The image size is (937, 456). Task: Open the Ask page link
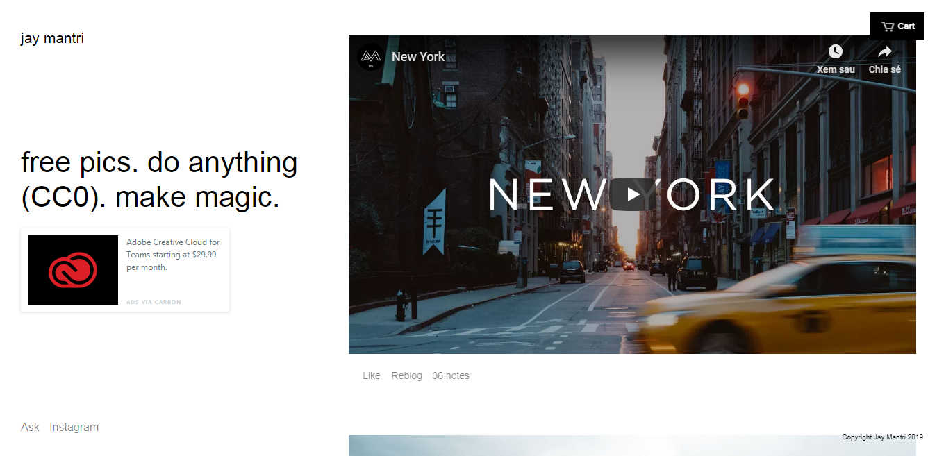tap(30, 427)
